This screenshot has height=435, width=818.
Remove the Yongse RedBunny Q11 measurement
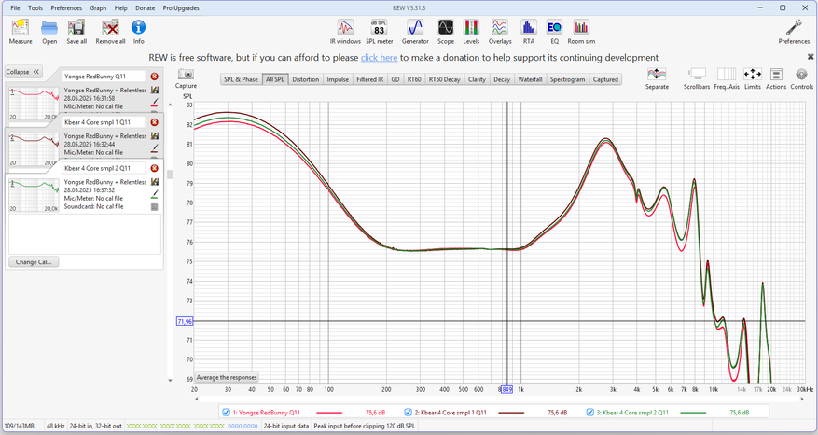154,77
